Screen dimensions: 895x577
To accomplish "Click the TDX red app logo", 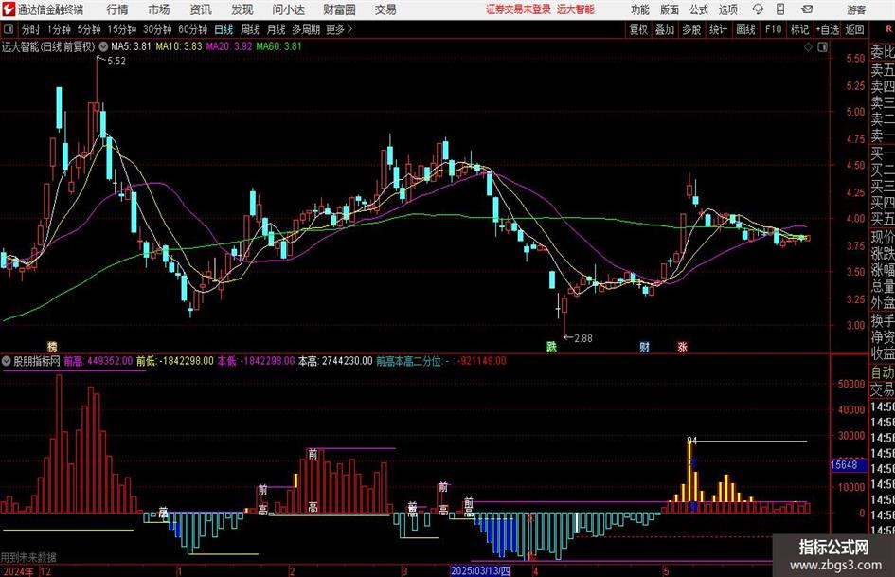I will click(8, 9).
